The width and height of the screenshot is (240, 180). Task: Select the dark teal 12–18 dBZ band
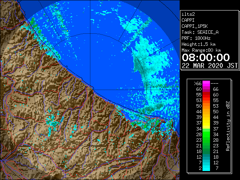point(206,157)
